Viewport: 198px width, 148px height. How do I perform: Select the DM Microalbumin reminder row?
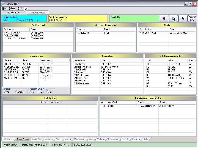pos(108,83)
